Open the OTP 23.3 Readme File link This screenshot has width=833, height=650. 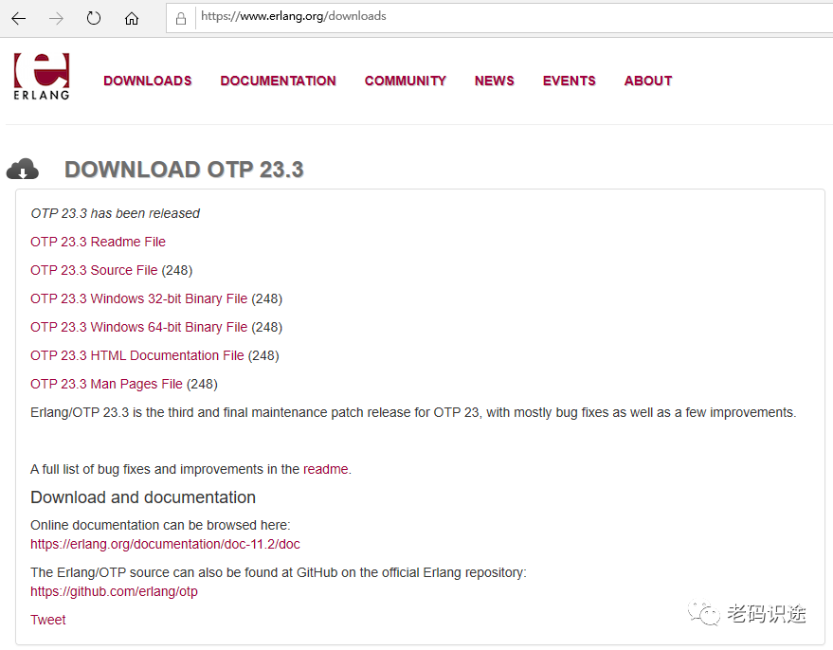tap(98, 242)
